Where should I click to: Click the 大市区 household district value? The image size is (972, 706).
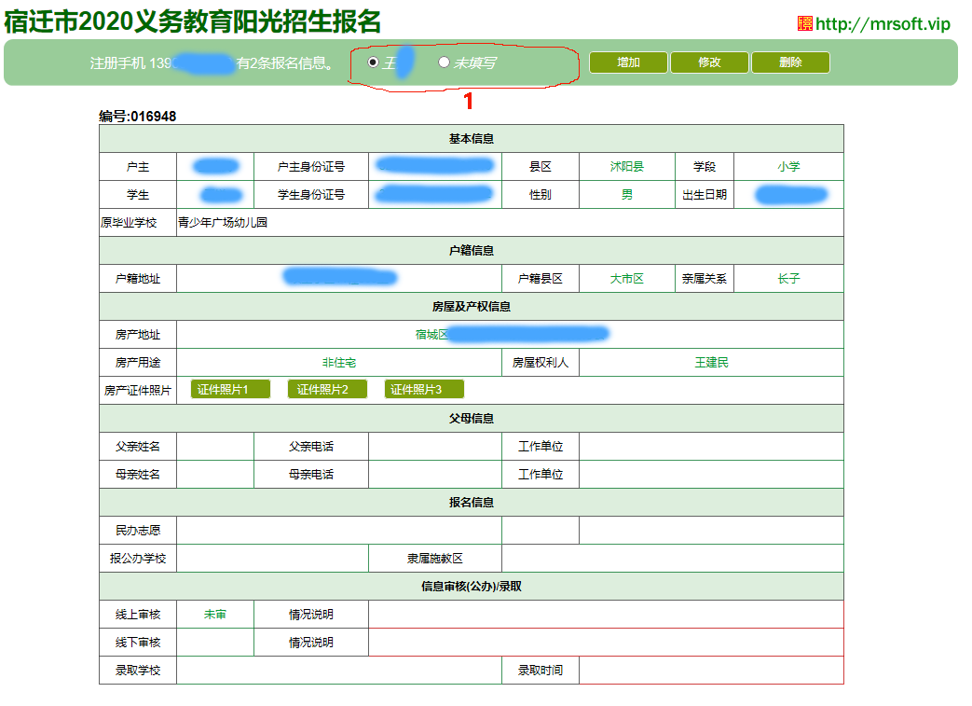[x=626, y=279]
